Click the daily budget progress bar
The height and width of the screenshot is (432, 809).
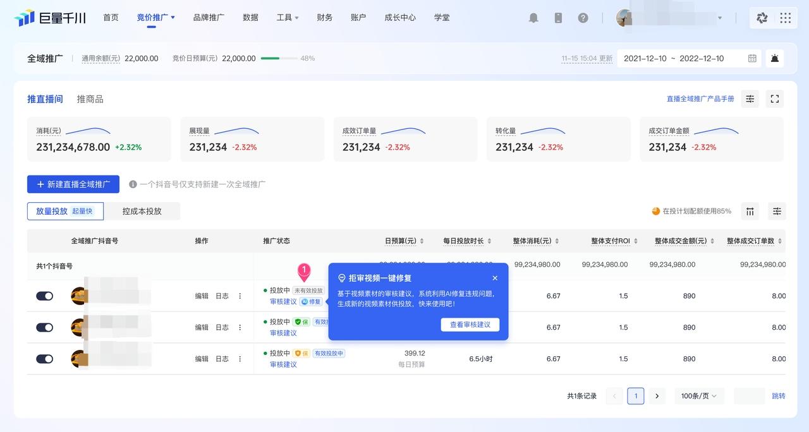point(279,58)
